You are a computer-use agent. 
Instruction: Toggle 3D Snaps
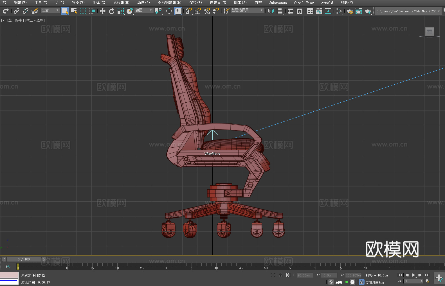[x=189, y=11]
